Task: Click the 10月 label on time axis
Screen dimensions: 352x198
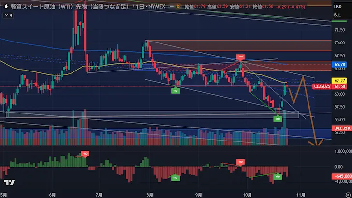Action: pos(248,194)
